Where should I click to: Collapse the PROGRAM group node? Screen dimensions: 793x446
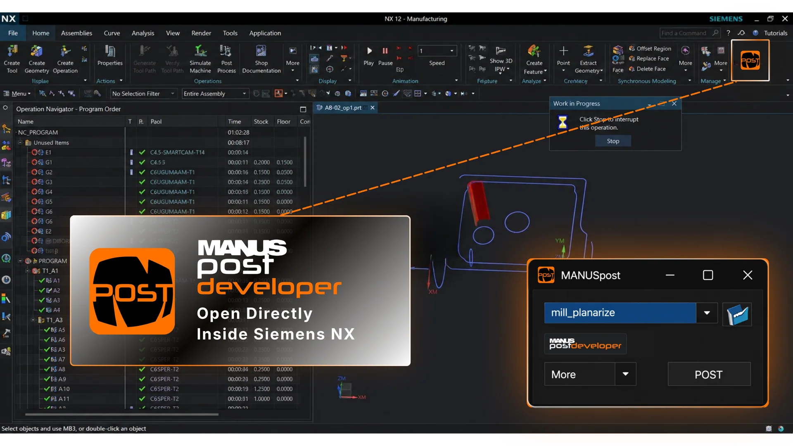pos(20,261)
